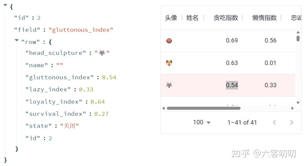Select the highlighted 0.54 cell
304x166 pixels.
tap(232, 85)
